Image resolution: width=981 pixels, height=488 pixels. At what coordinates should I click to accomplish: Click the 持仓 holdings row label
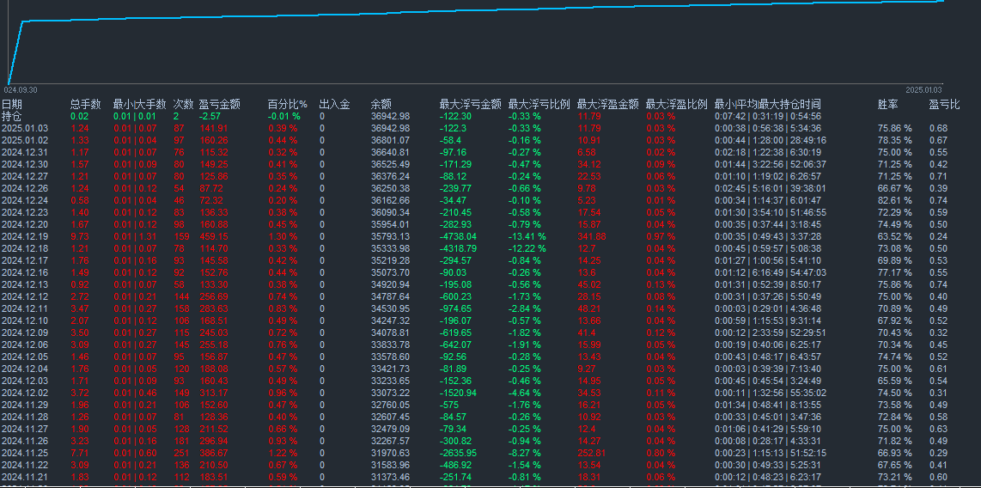pyautogui.click(x=11, y=116)
